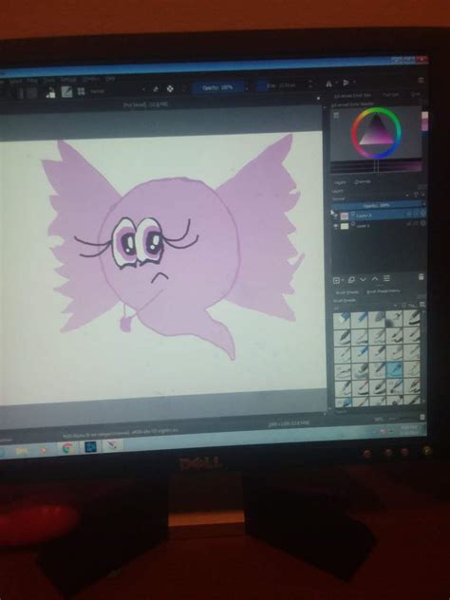Open the Krita icon in the taskbar

pyautogui.click(x=112, y=445)
